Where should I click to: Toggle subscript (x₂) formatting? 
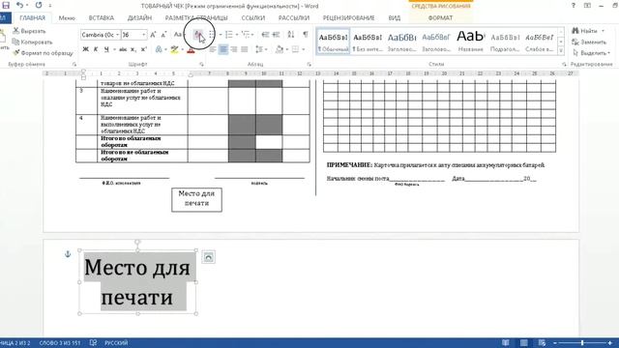tap(133, 49)
